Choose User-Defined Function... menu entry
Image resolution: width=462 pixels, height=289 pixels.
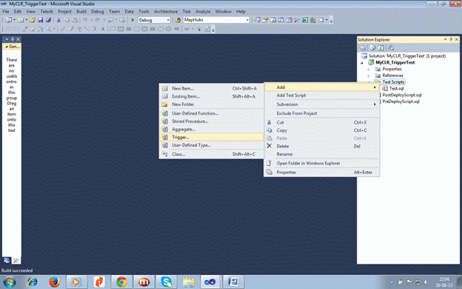211,113
